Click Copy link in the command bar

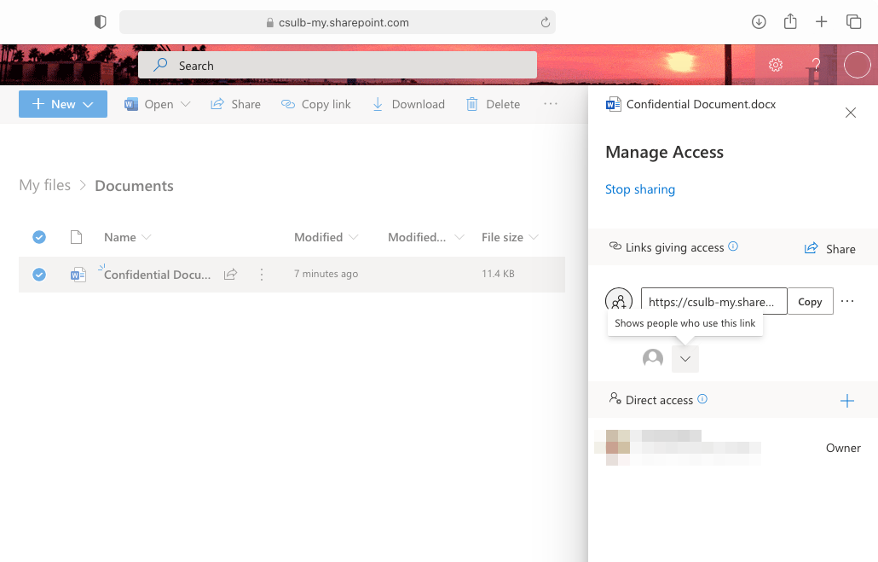click(x=315, y=104)
